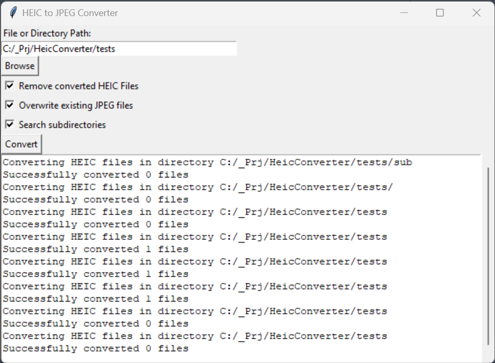Click the 'File or Directory Path:' label
Viewport: 495px width, 363px height.
(47, 33)
